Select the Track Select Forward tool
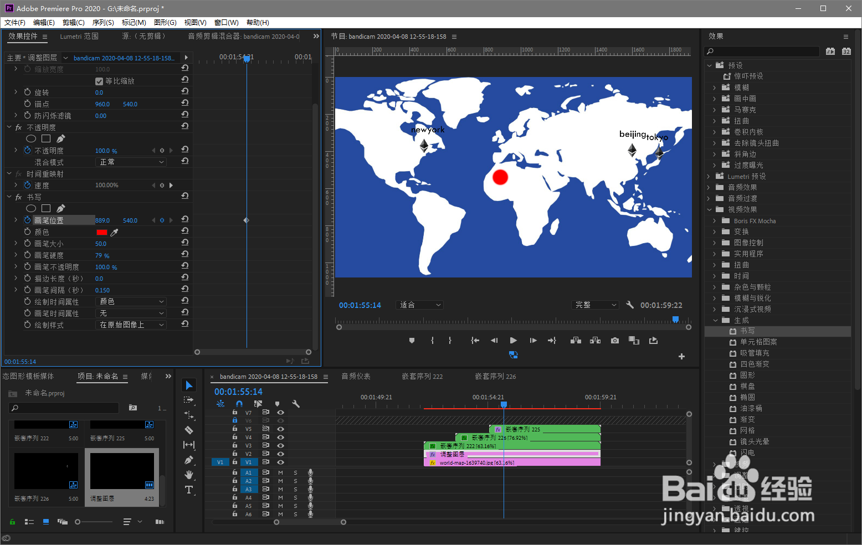The image size is (862, 545). tap(189, 400)
